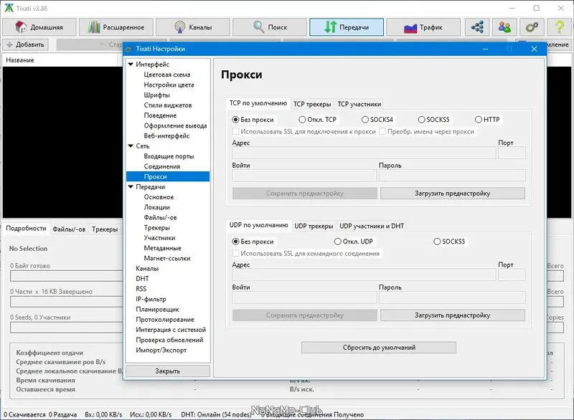The image size is (574, 420).
Task: Click Загрузить преднастройку in UDP section
Action: pyautogui.click(x=453, y=315)
